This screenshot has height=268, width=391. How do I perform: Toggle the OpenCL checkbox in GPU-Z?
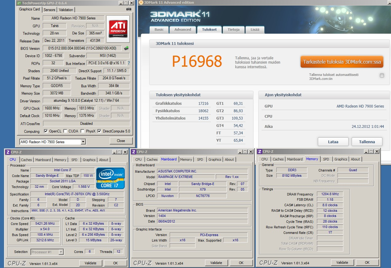[46, 131]
